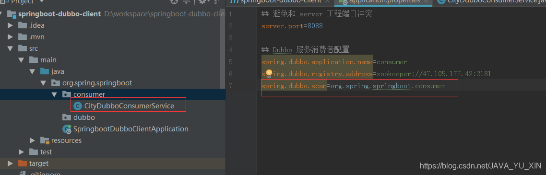The image size is (546, 175).
Task: Collapse the main folder node
Action: [22, 60]
